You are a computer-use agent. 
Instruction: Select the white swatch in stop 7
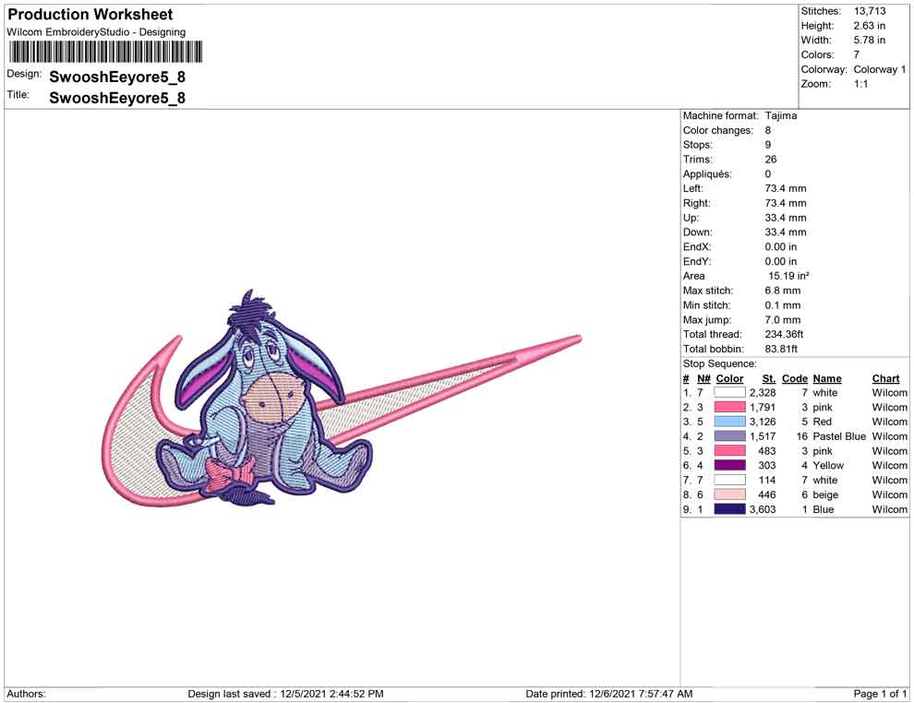click(729, 480)
